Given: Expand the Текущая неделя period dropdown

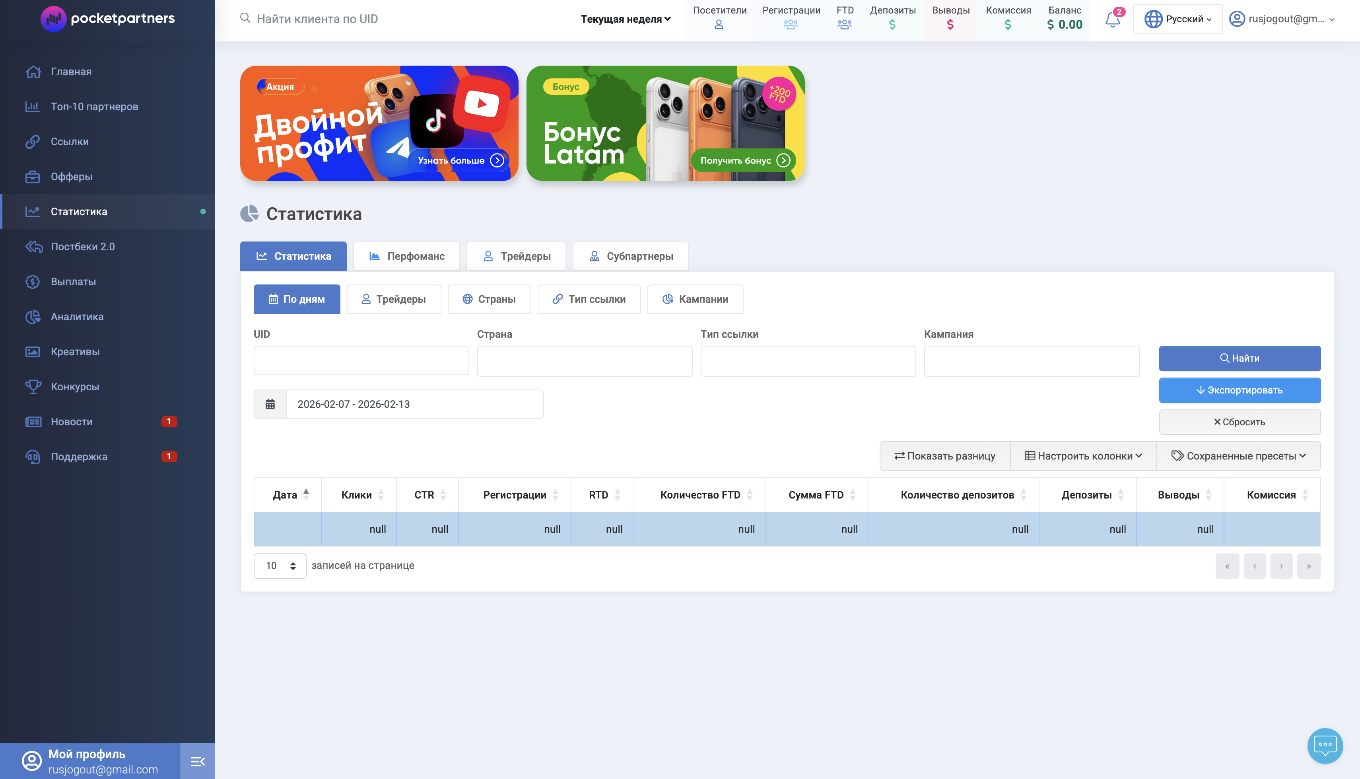Looking at the screenshot, I should click(626, 19).
